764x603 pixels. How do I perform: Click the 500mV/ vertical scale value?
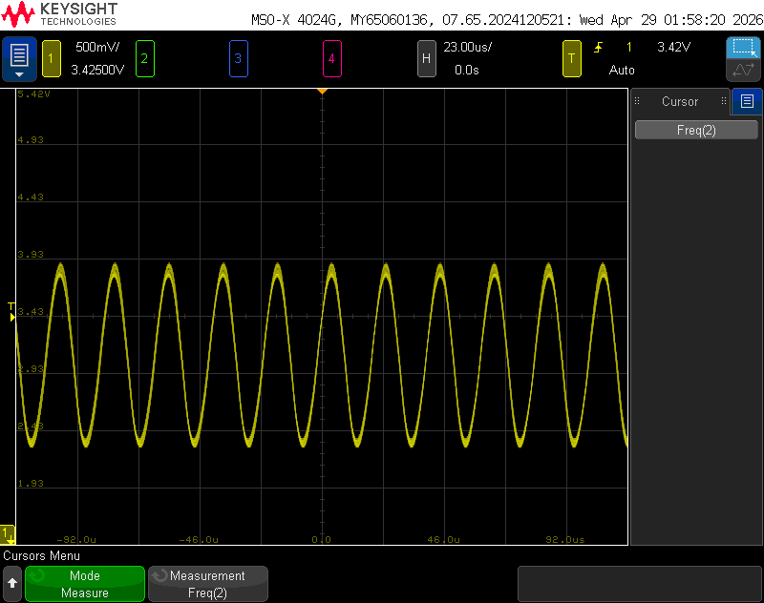(97, 47)
